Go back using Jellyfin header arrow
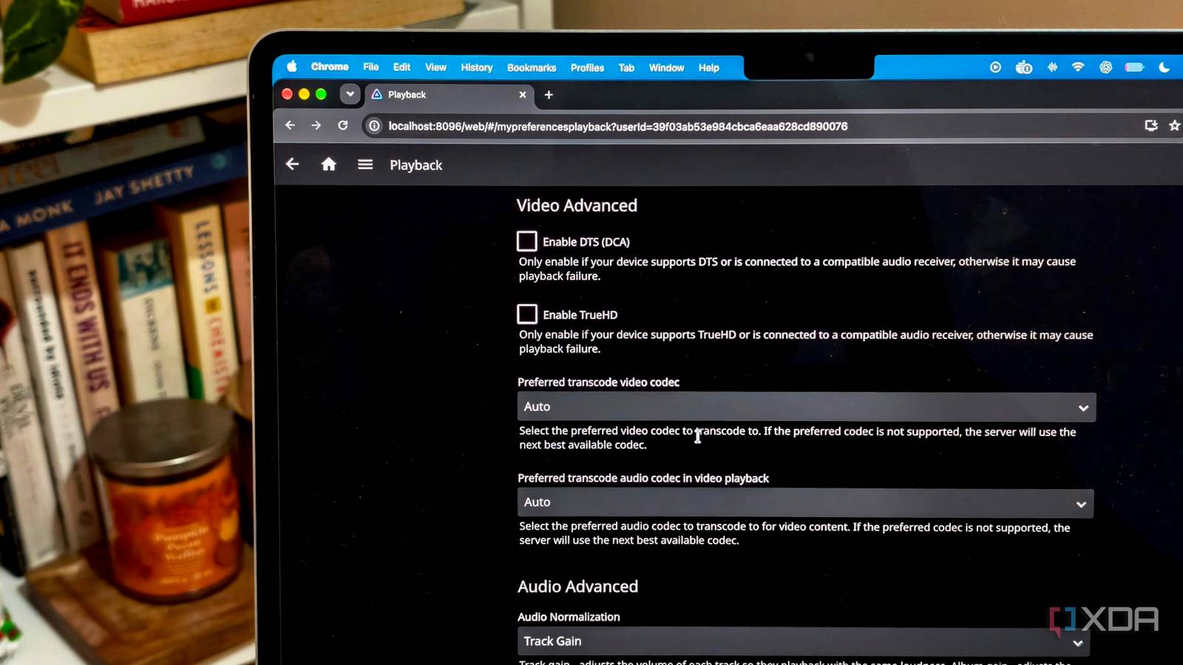Viewport: 1183px width, 665px height. point(293,164)
